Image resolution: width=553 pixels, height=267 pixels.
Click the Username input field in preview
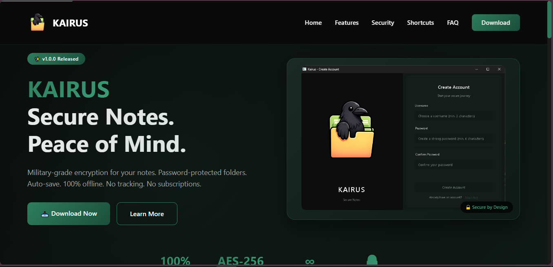pos(453,116)
